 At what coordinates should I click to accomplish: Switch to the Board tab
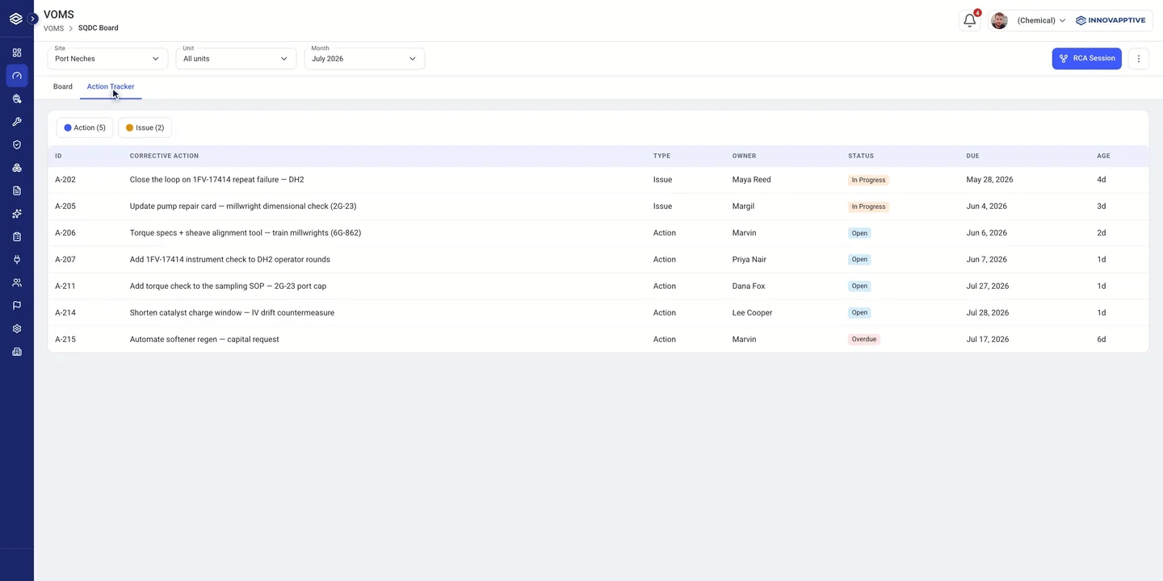tap(63, 86)
